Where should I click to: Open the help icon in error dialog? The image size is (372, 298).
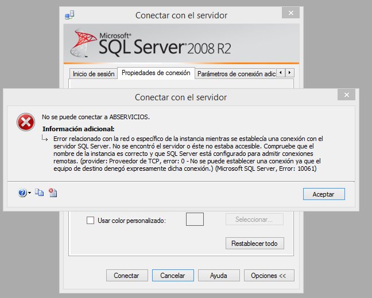click(x=22, y=193)
